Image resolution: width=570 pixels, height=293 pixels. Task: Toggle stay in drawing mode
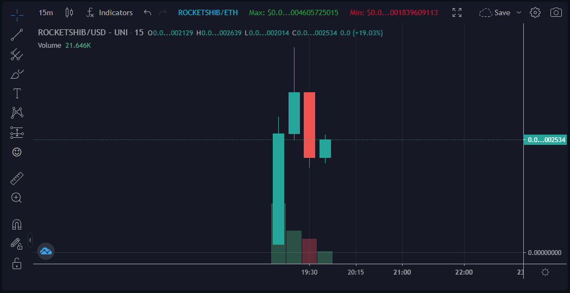[17, 244]
